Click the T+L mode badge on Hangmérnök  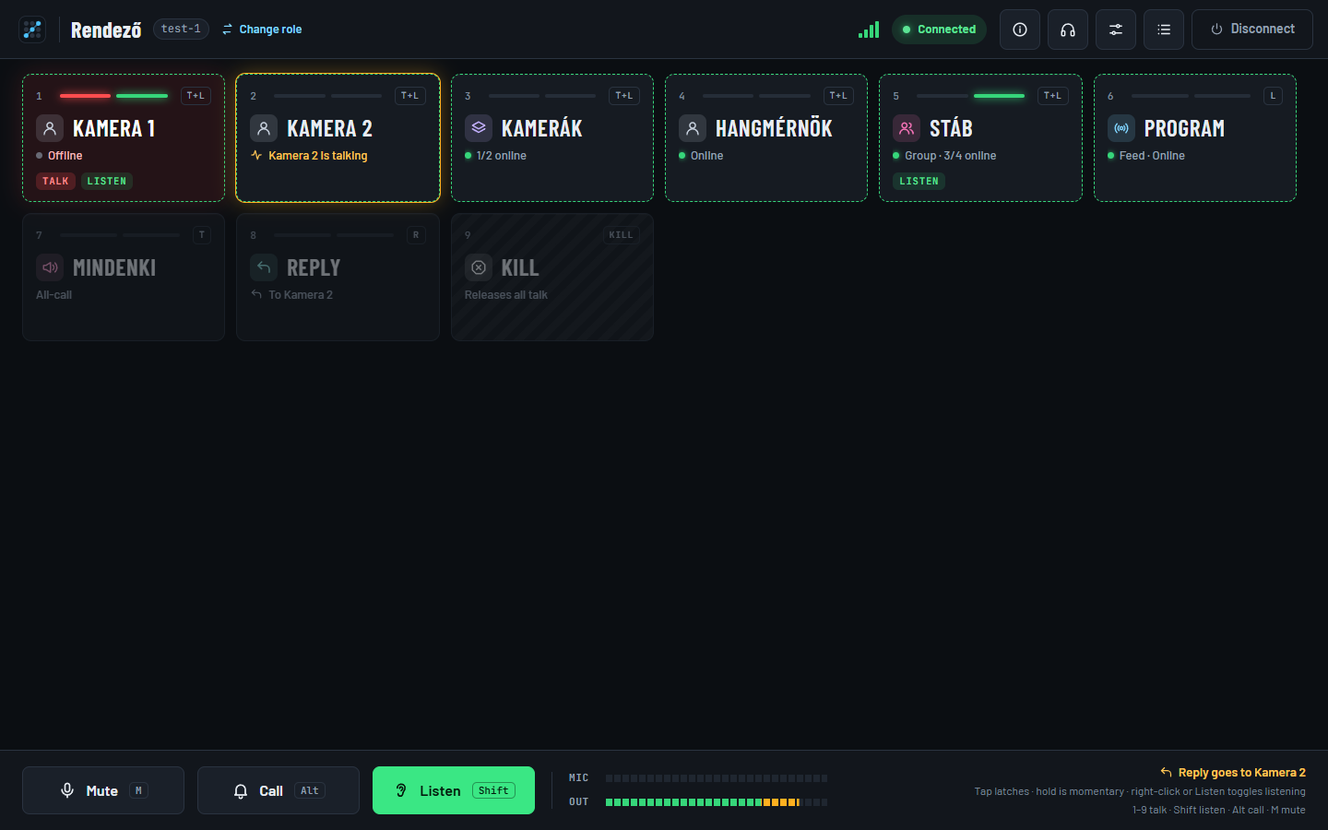pyautogui.click(x=838, y=96)
